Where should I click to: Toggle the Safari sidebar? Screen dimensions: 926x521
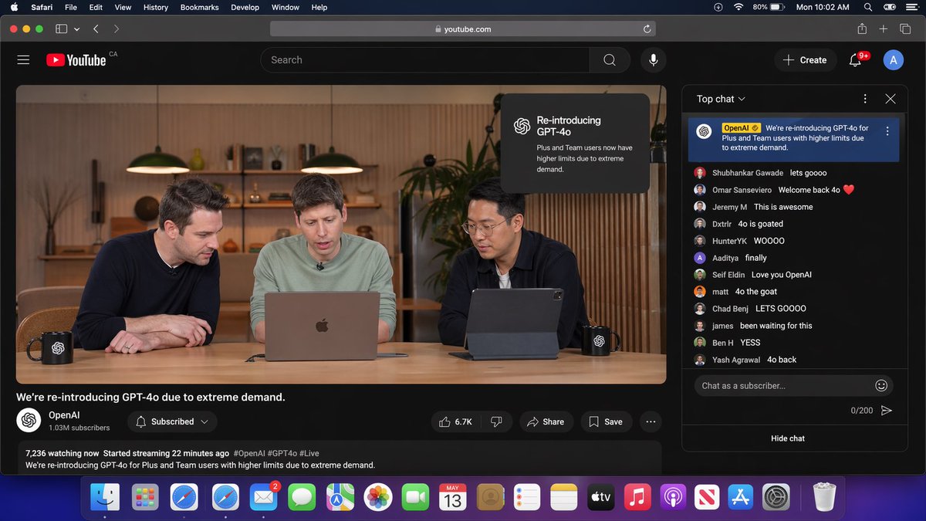coord(61,29)
